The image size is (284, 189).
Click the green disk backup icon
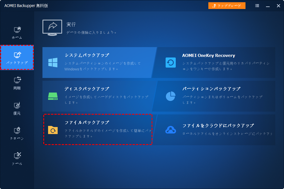pos(53,96)
